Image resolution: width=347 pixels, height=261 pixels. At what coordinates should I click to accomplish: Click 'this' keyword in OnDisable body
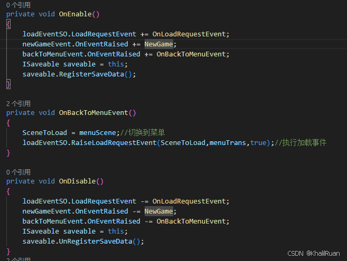coord(116,231)
